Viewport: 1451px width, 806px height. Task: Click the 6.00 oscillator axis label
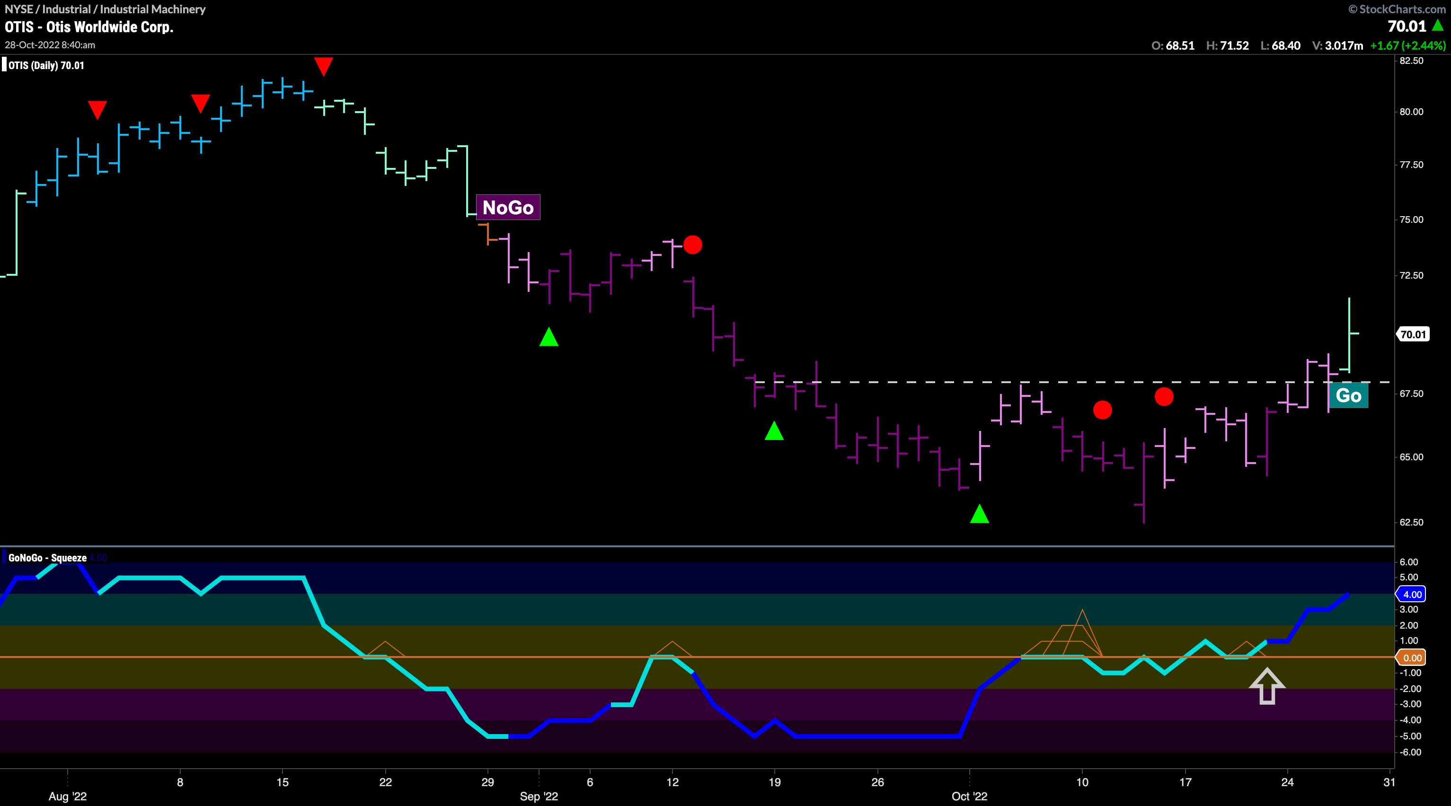pyautogui.click(x=1409, y=562)
